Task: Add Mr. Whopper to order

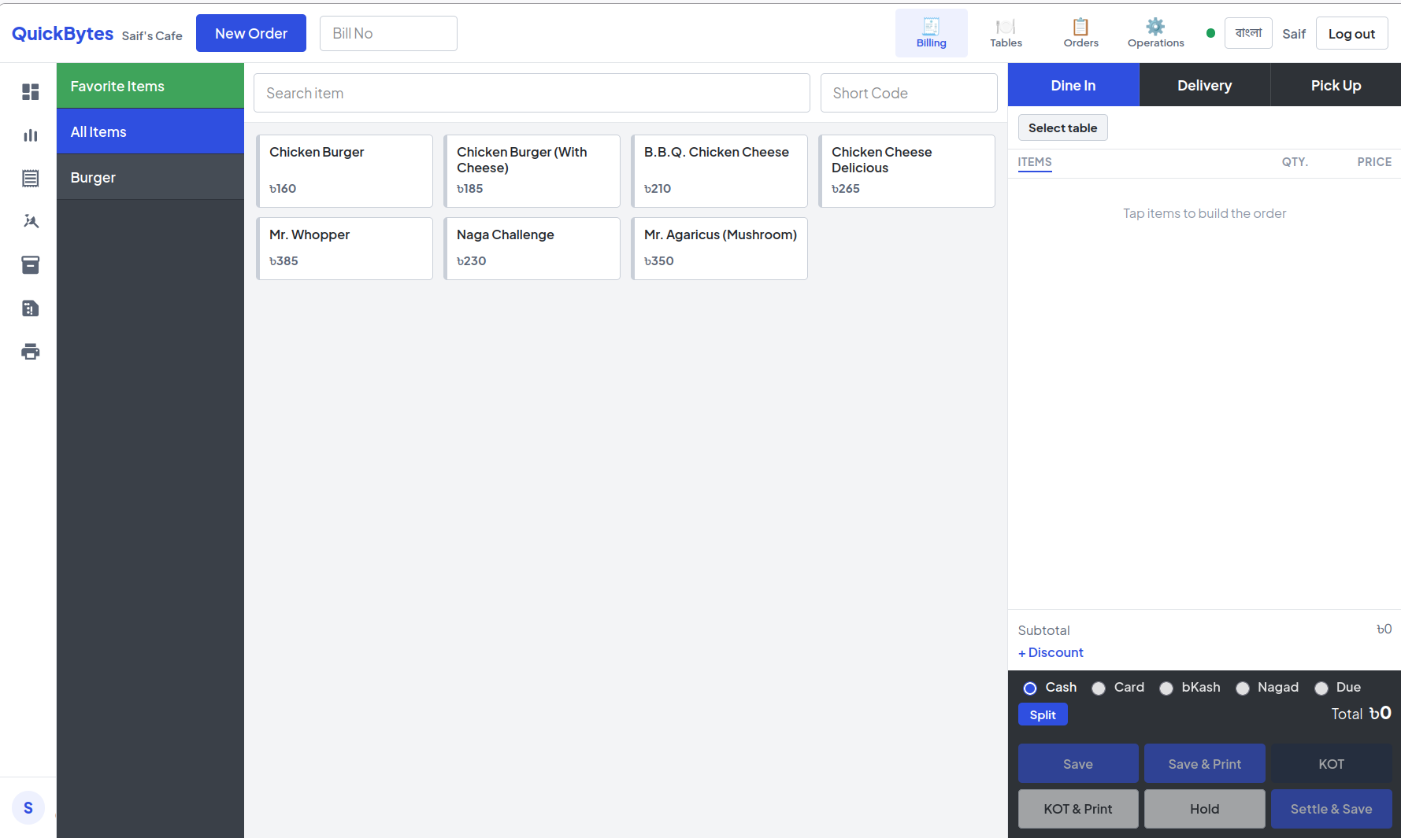Action: [x=344, y=249]
